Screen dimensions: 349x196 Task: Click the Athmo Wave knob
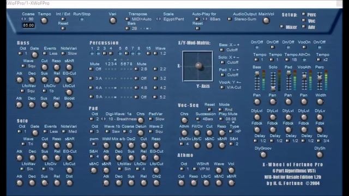[x=219, y=170]
